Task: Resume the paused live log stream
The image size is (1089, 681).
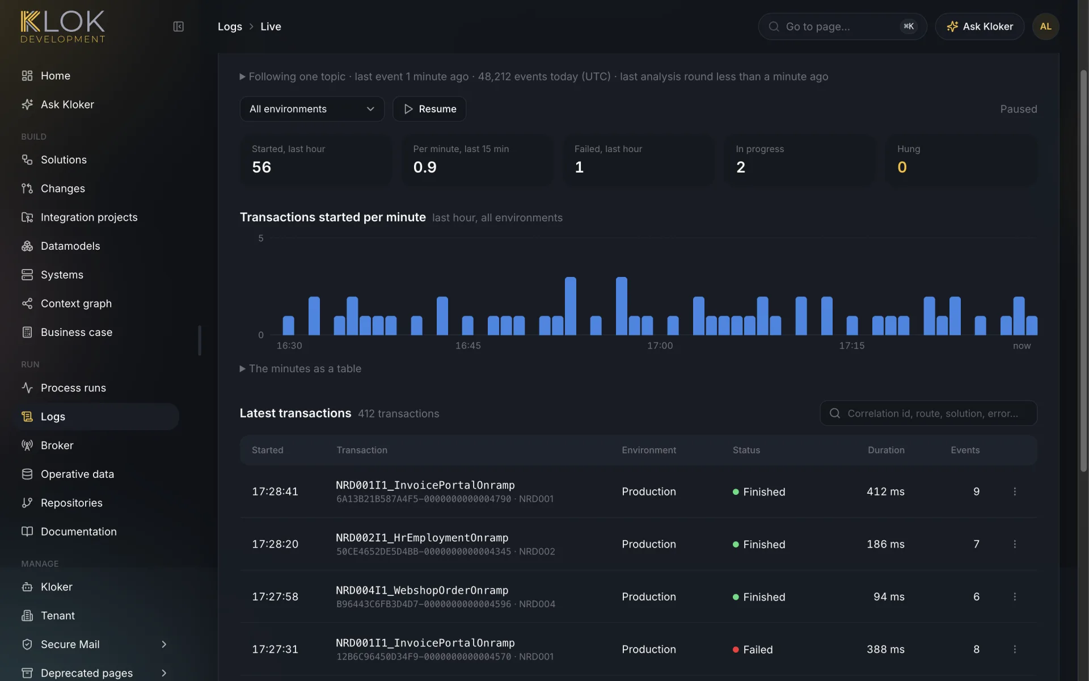Action: pyautogui.click(x=429, y=109)
